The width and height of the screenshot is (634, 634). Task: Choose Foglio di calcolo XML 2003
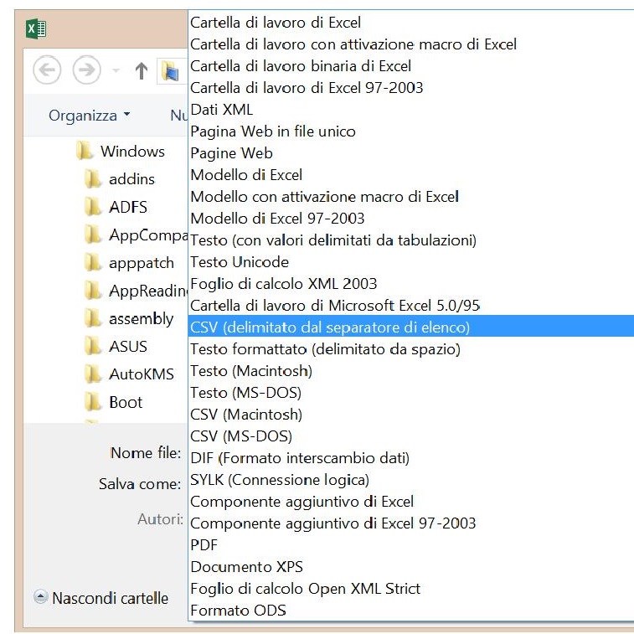[x=411, y=284]
